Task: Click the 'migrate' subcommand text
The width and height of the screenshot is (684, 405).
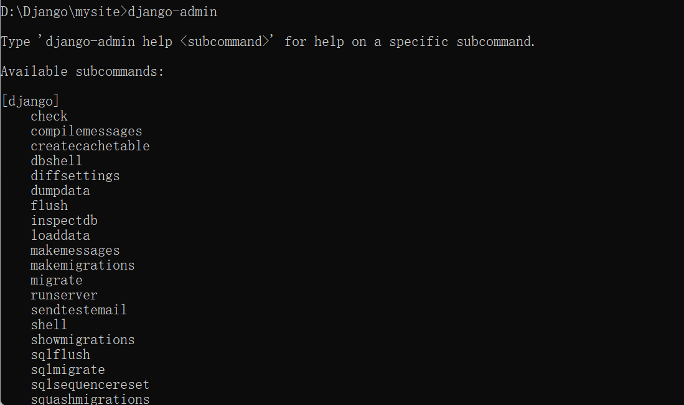Action: [57, 280]
